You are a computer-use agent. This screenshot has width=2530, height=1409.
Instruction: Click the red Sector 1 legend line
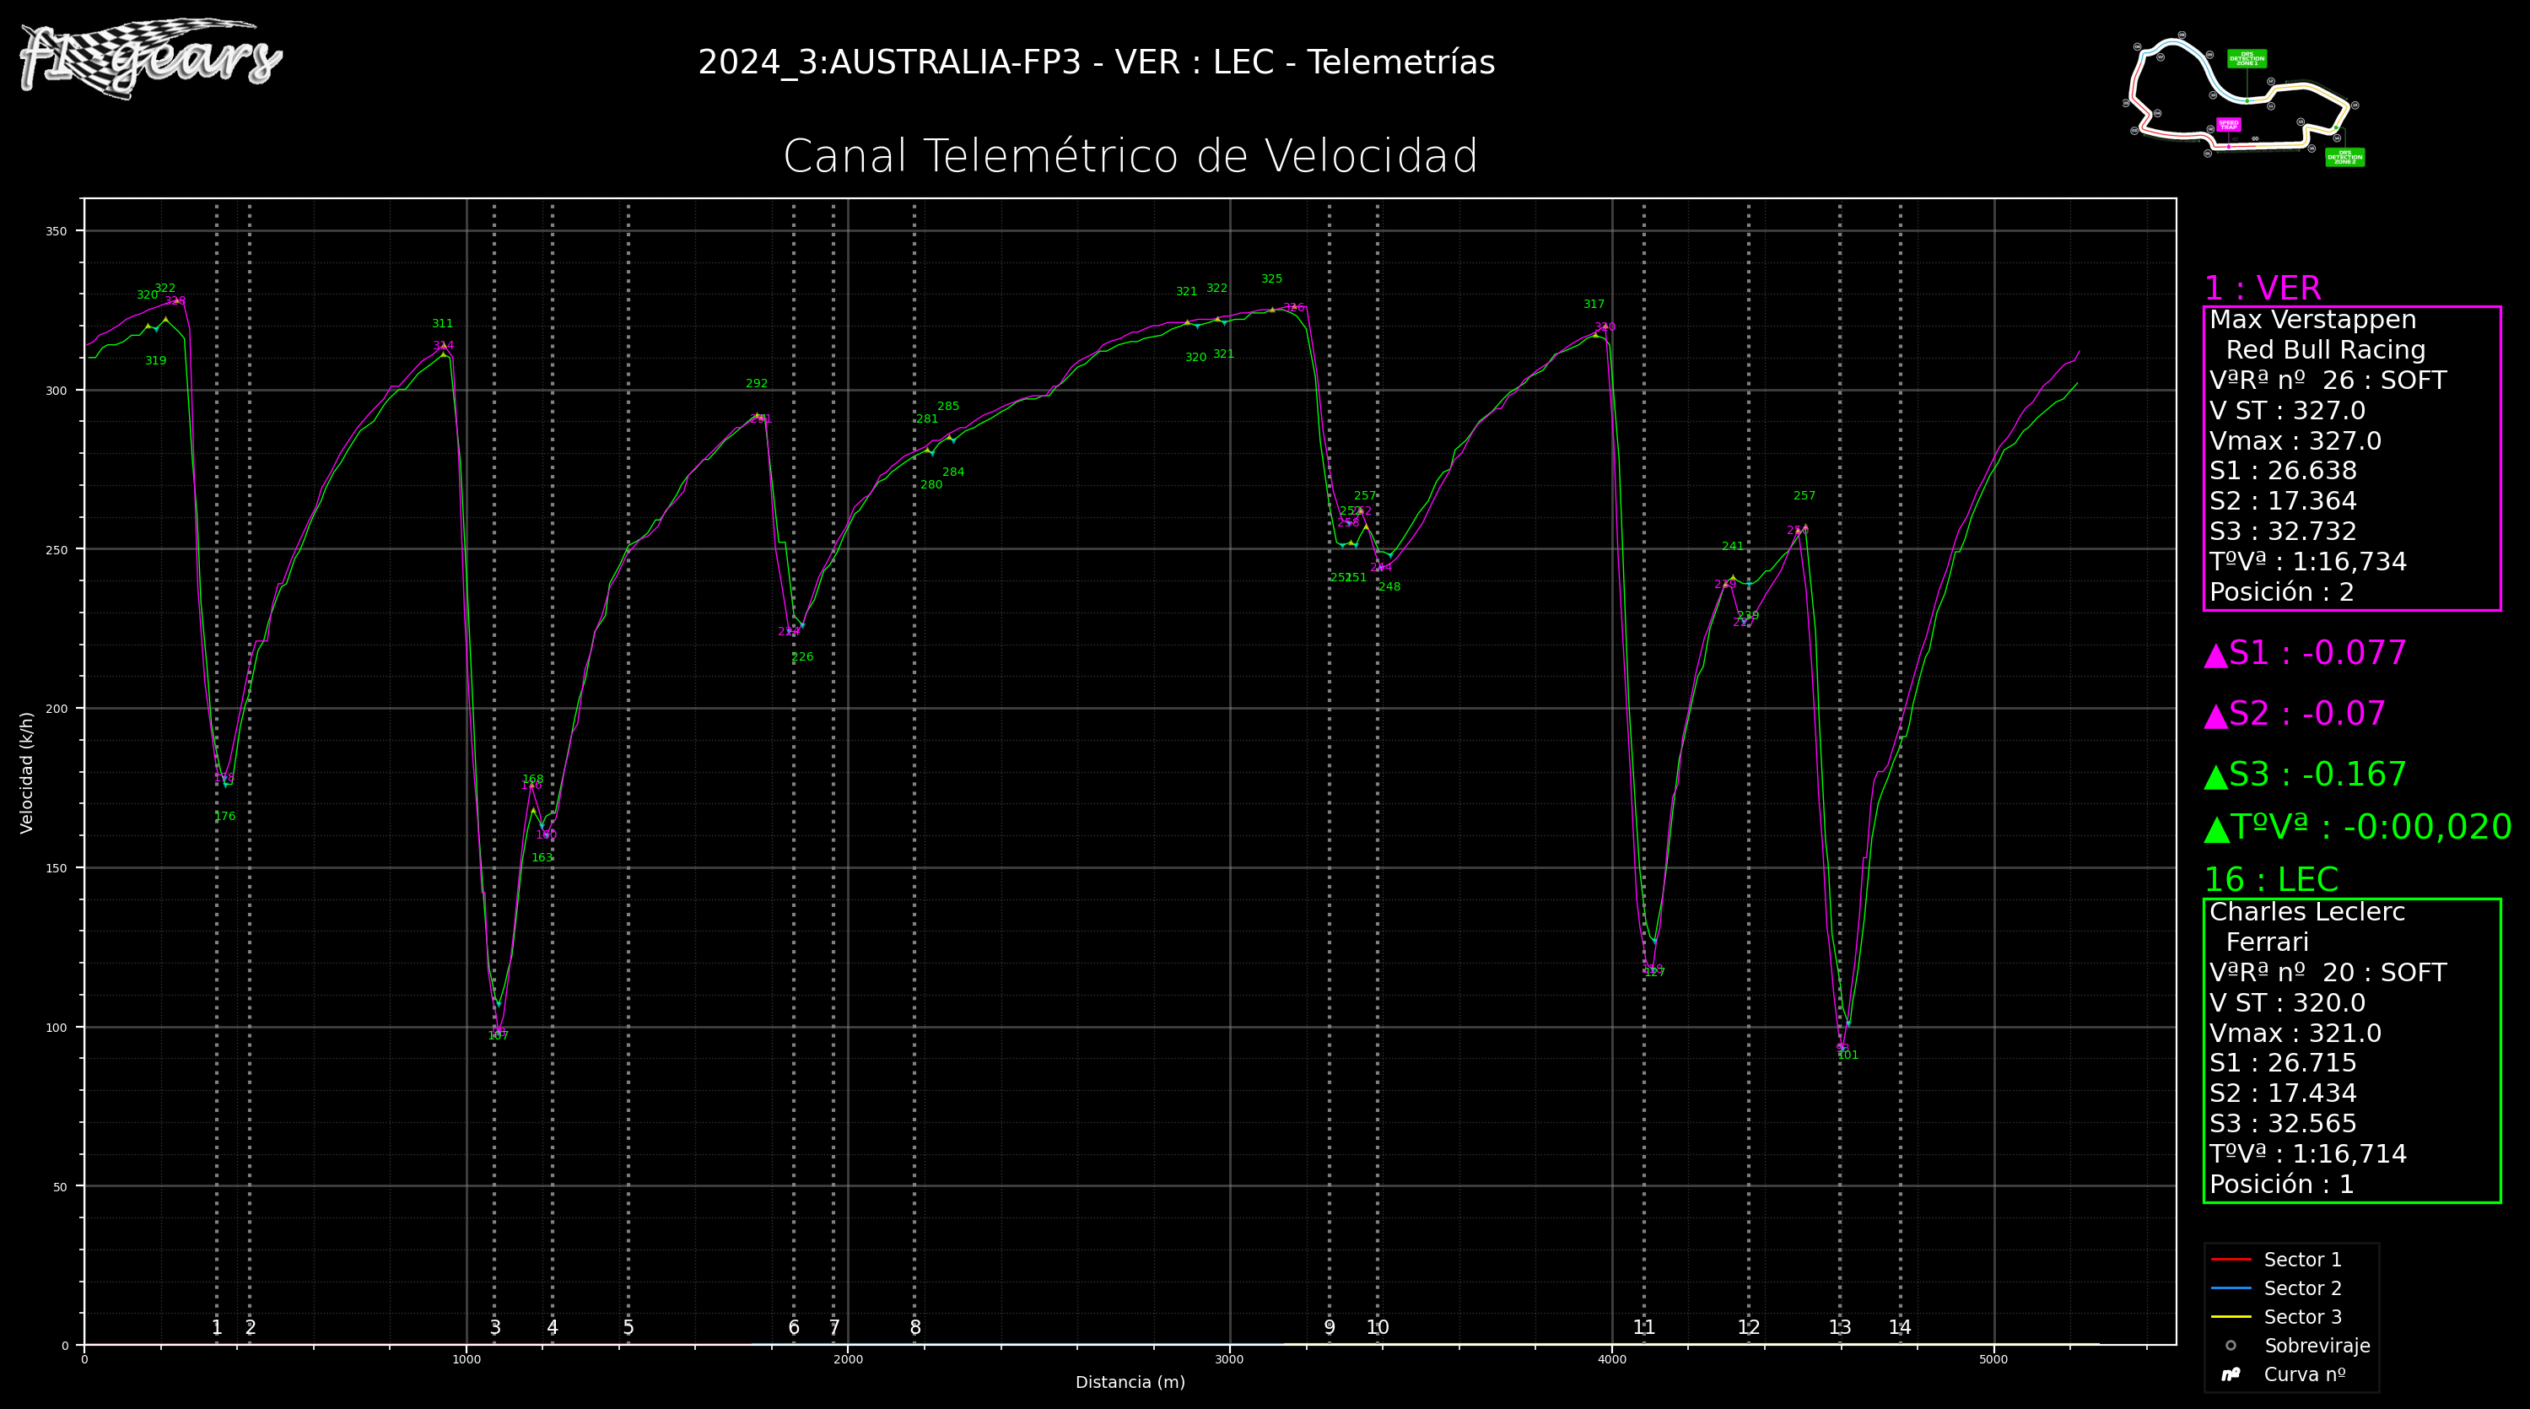(2231, 1260)
